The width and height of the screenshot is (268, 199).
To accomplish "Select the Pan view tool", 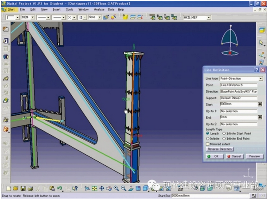I will tap(101, 188).
